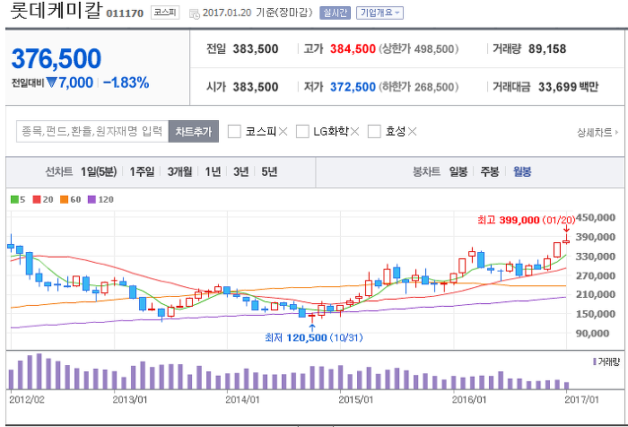
Task: Click the -1.83% change percentage
Action: tap(126, 83)
